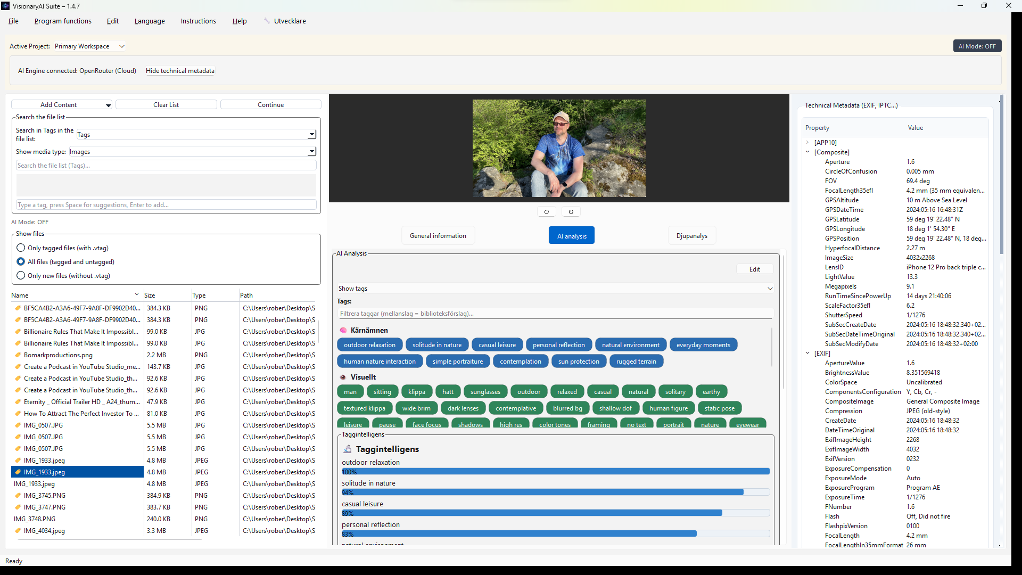The width and height of the screenshot is (1022, 575).
Task: Click the tag filter input field
Action: (555, 314)
